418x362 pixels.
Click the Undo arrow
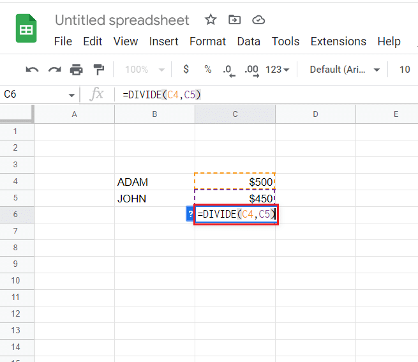click(x=32, y=70)
